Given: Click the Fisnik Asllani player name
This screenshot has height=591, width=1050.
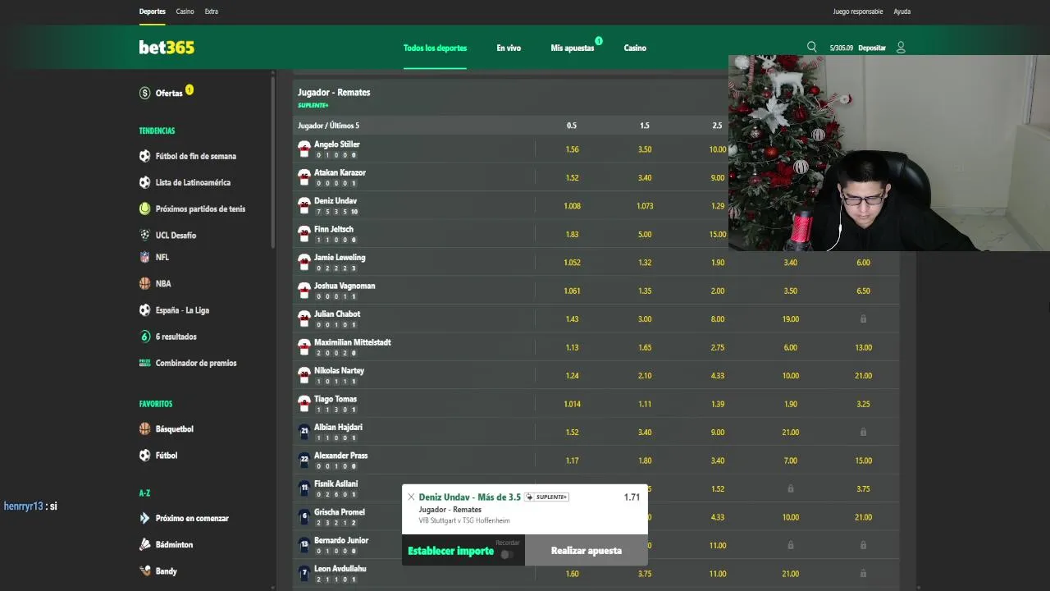Looking at the screenshot, I should coord(336,483).
